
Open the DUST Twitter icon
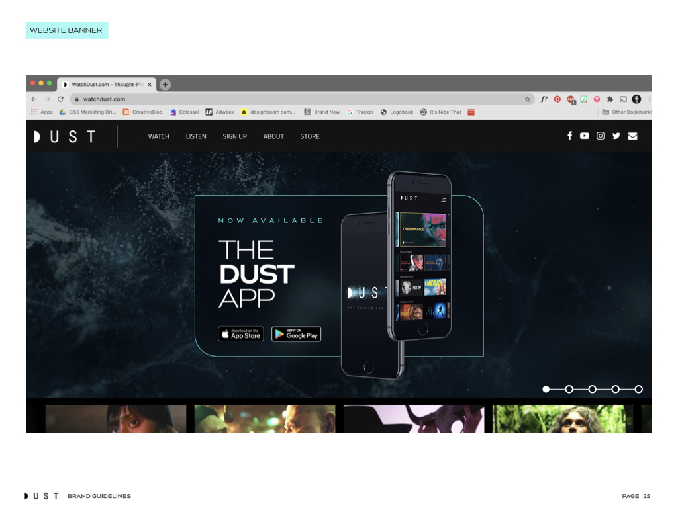point(616,136)
